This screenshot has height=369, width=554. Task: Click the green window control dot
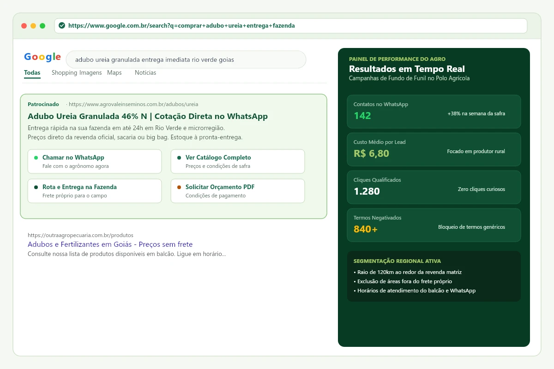pyautogui.click(x=42, y=26)
